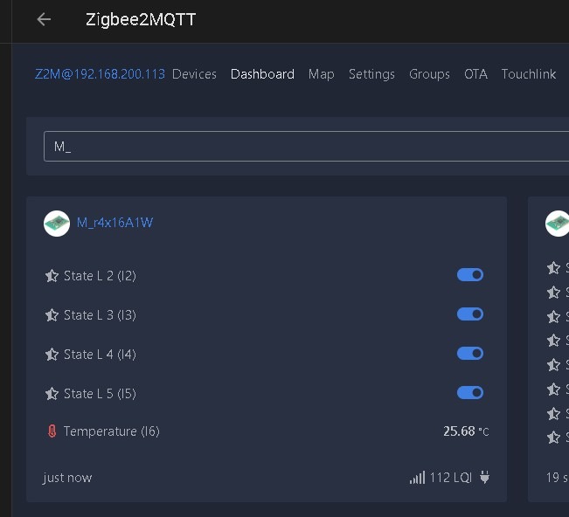569x517 pixels.
Task: Click the State L 5 (l5) label
Action: click(100, 393)
